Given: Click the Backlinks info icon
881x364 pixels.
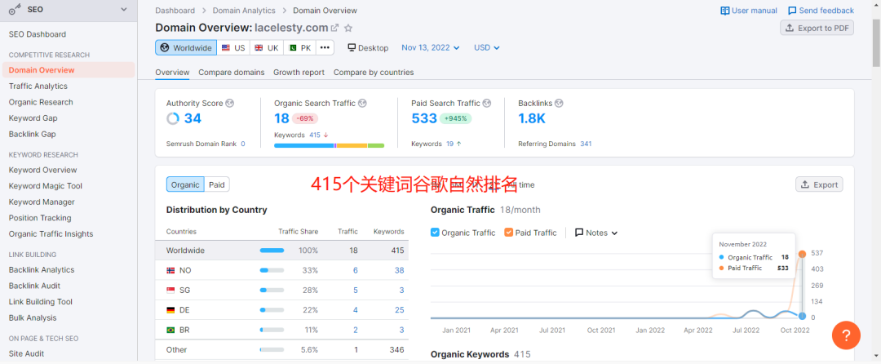Looking at the screenshot, I should [x=559, y=104].
